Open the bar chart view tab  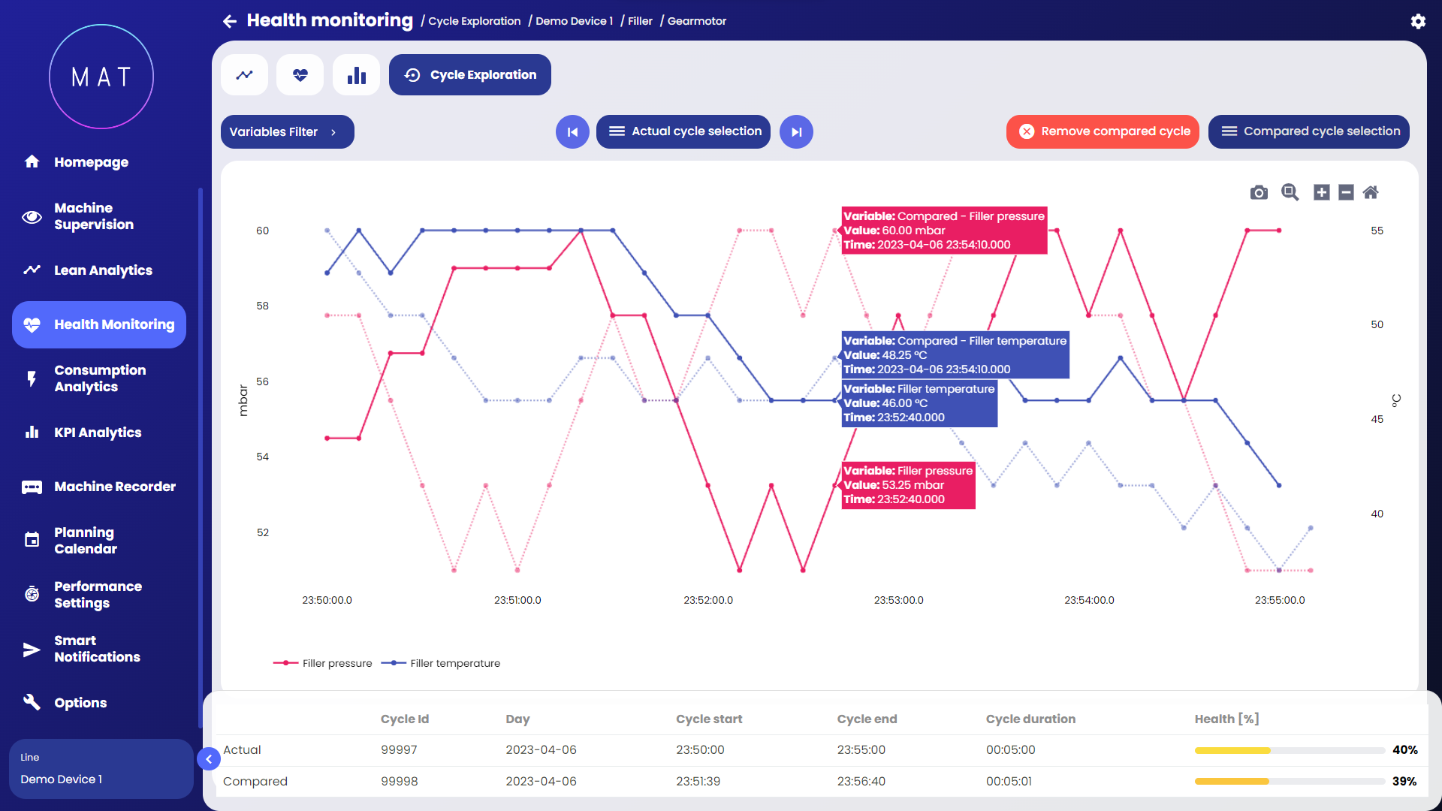pos(356,75)
